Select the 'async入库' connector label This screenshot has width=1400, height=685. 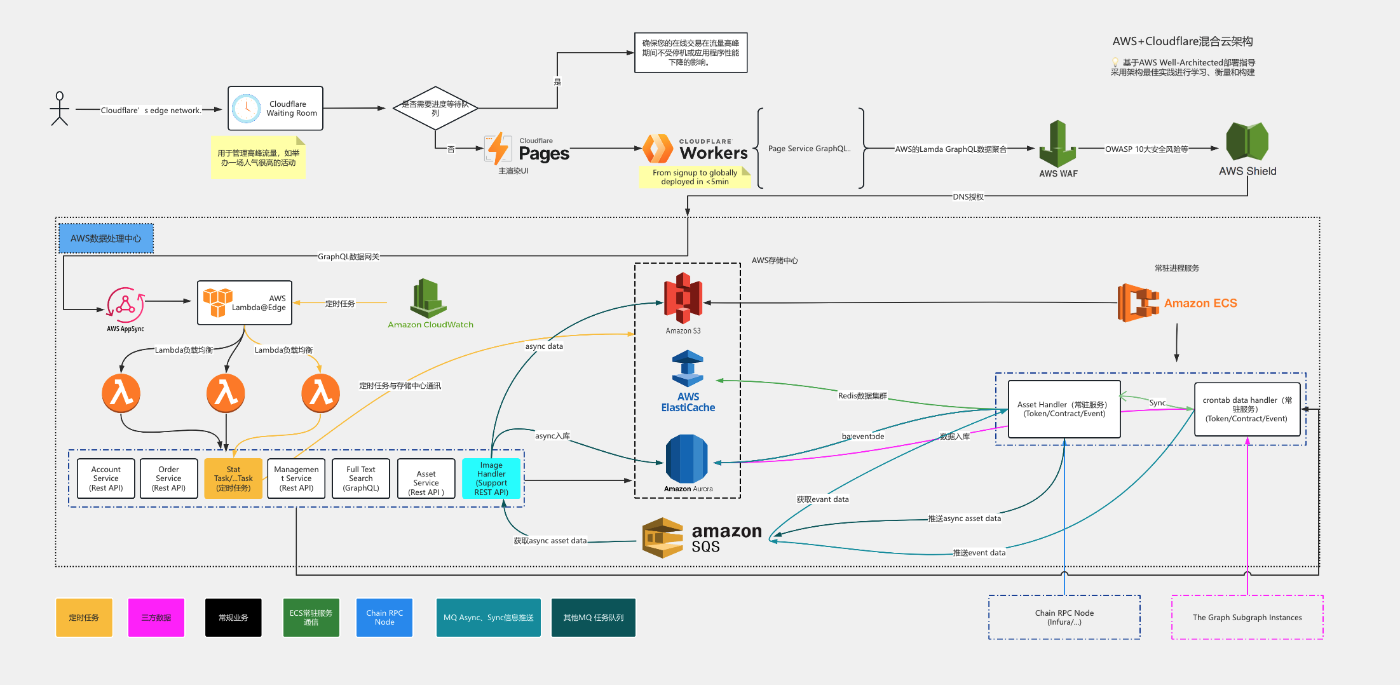coord(552,435)
